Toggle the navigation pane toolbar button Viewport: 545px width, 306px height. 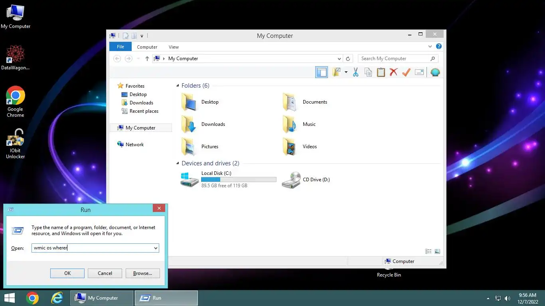pos(322,72)
